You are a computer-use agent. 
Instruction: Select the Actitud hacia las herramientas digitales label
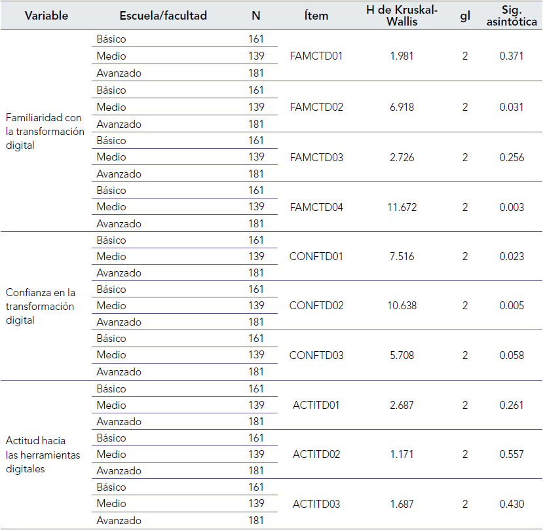(x=43, y=455)
